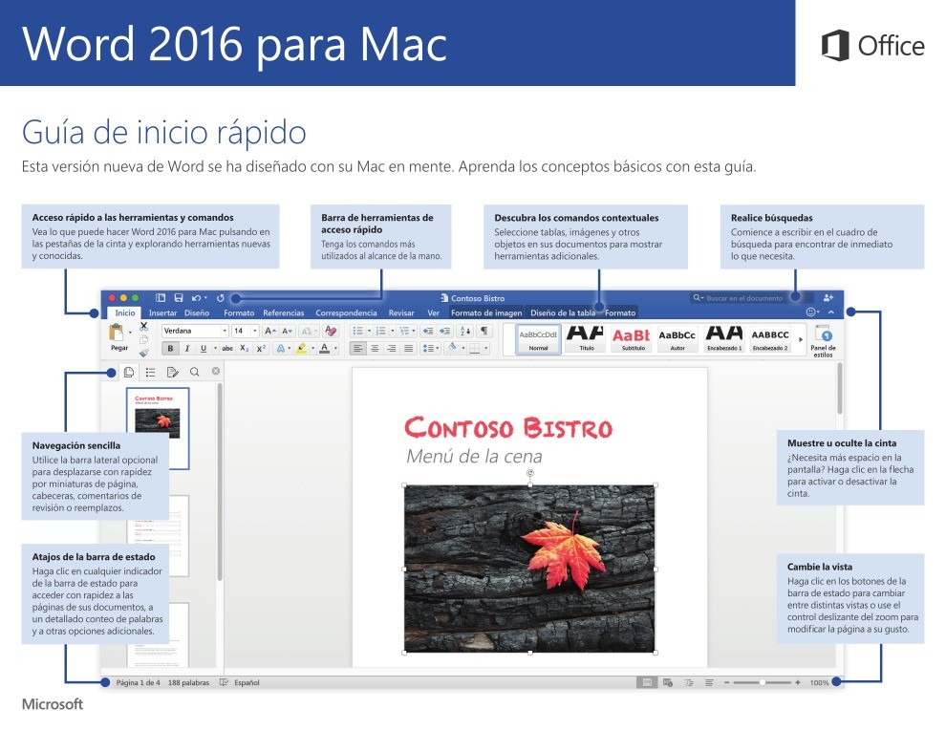Align text right

pos(392,349)
